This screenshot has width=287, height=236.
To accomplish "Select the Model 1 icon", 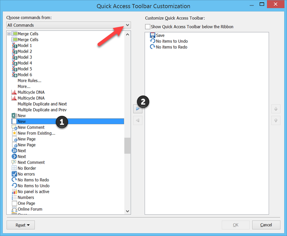I will point(14,46).
